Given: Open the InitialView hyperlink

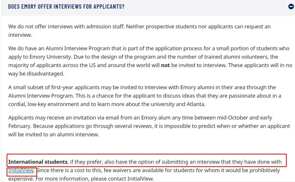Looking at the screenshot, I should coord(21,171).
